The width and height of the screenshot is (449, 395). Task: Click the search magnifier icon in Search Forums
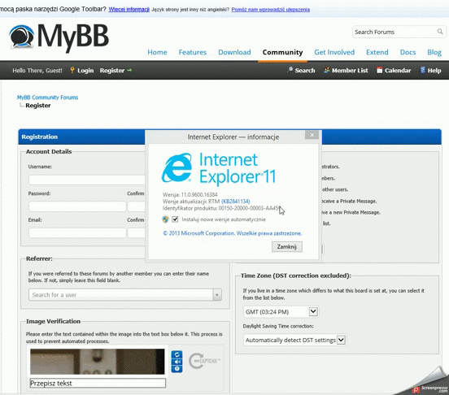pyautogui.click(x=440, y=32)
